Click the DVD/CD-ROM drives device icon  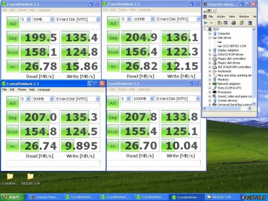tap(215, 54)
